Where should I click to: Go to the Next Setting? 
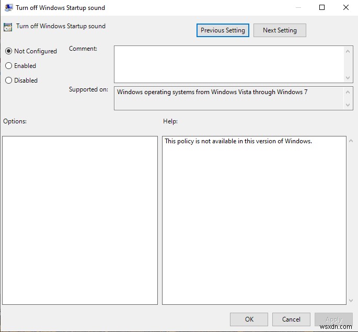[x=280, y=30]
